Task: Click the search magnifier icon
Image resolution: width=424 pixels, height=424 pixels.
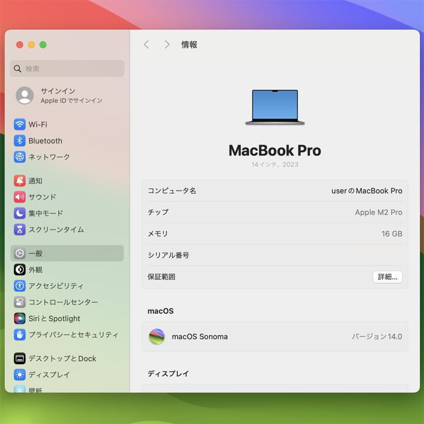Action: click(x=17, y=69)
